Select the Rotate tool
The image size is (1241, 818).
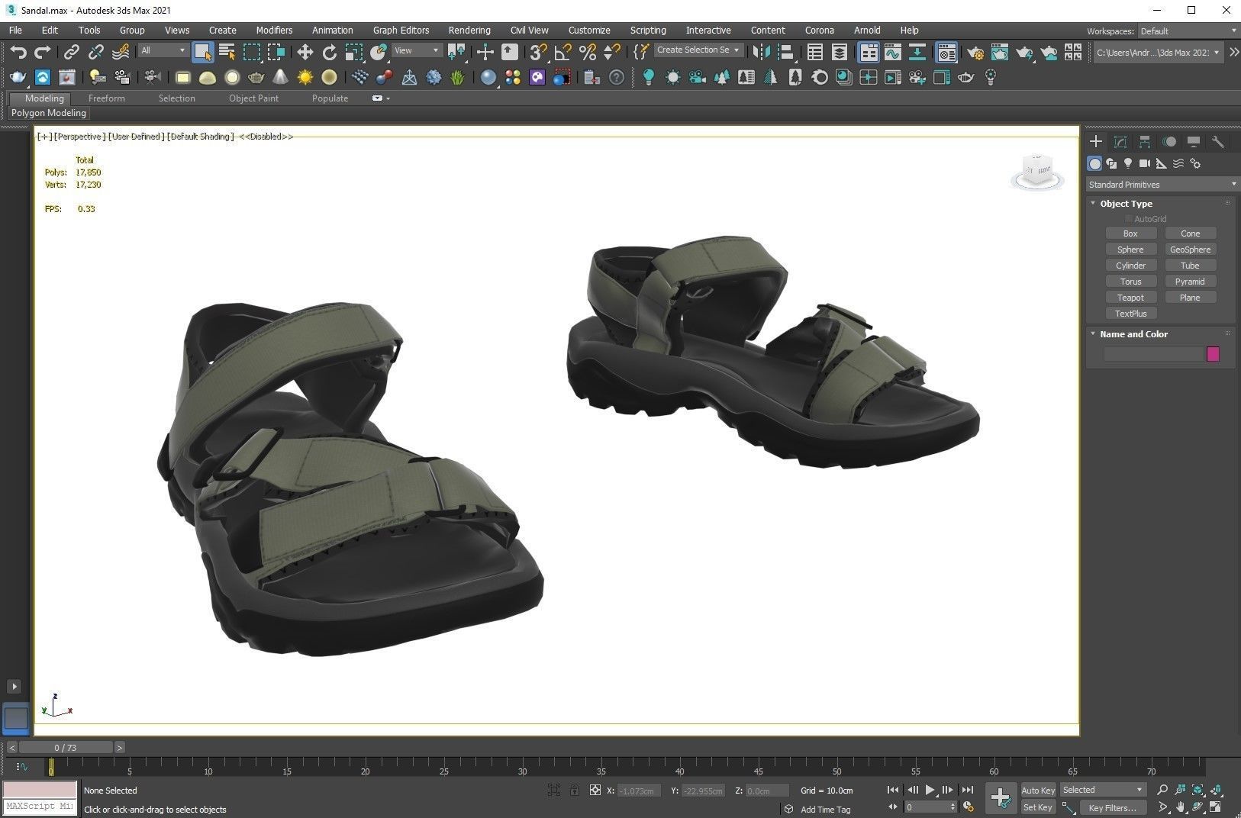pyautogui.click(x=330, y=52)
